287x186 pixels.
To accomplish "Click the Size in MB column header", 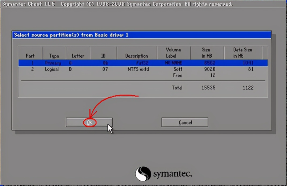I will [206, 53].
